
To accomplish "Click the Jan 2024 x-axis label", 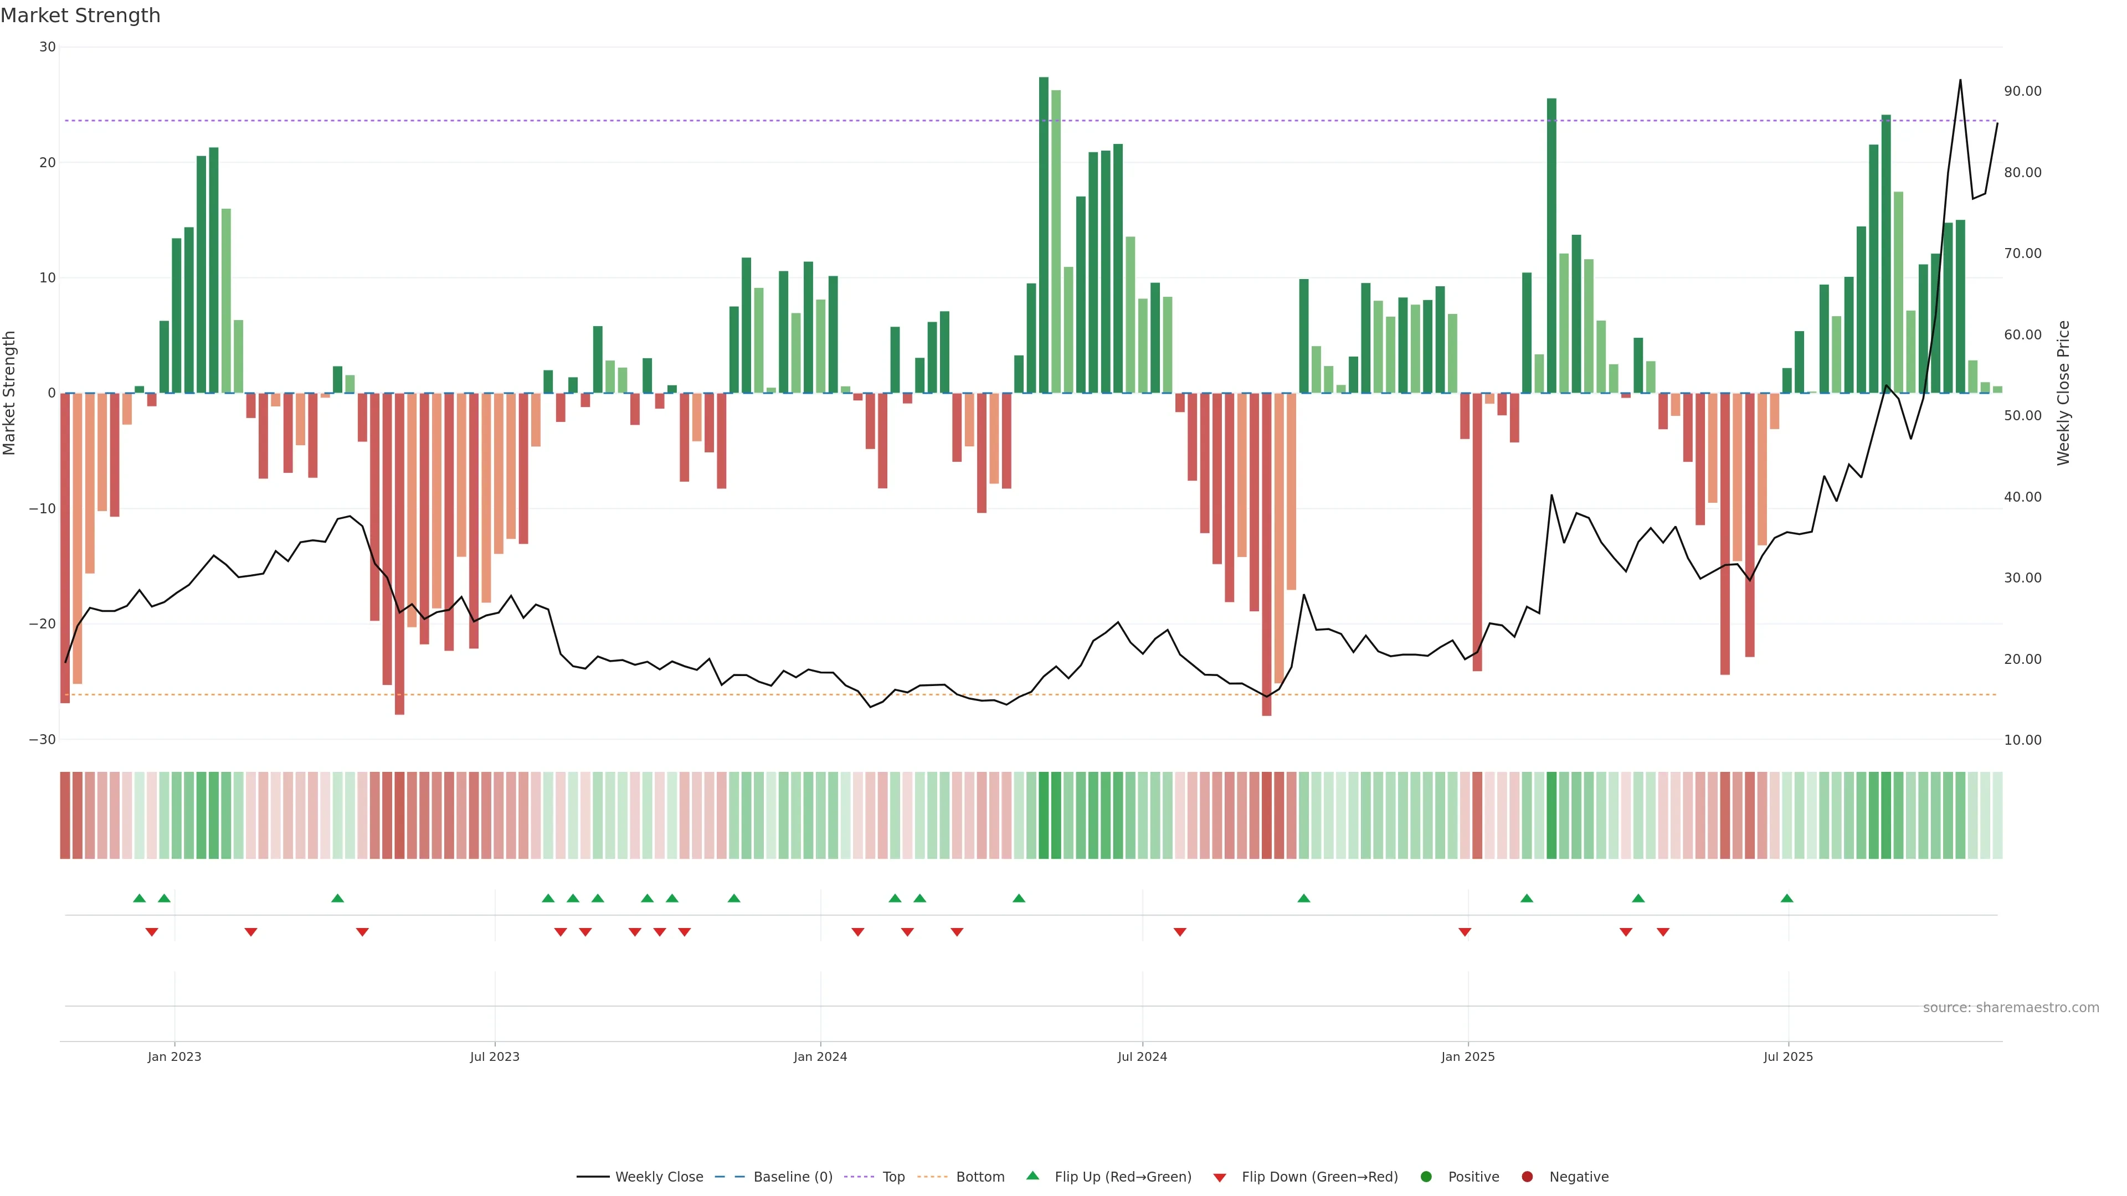I will click(820, 1056).
